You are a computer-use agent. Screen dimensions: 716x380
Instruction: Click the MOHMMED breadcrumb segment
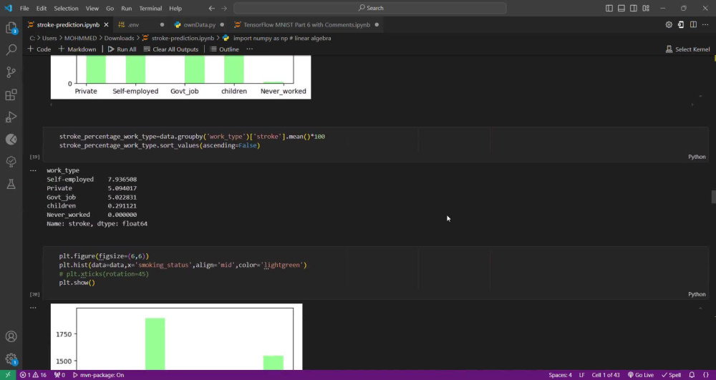[x=80, y=39]
